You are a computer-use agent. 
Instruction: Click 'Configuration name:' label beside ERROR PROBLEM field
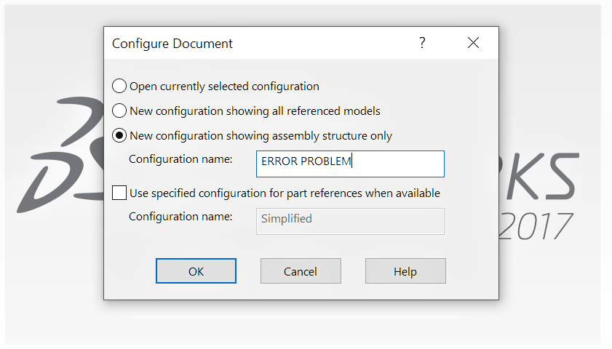click(180, 159)
